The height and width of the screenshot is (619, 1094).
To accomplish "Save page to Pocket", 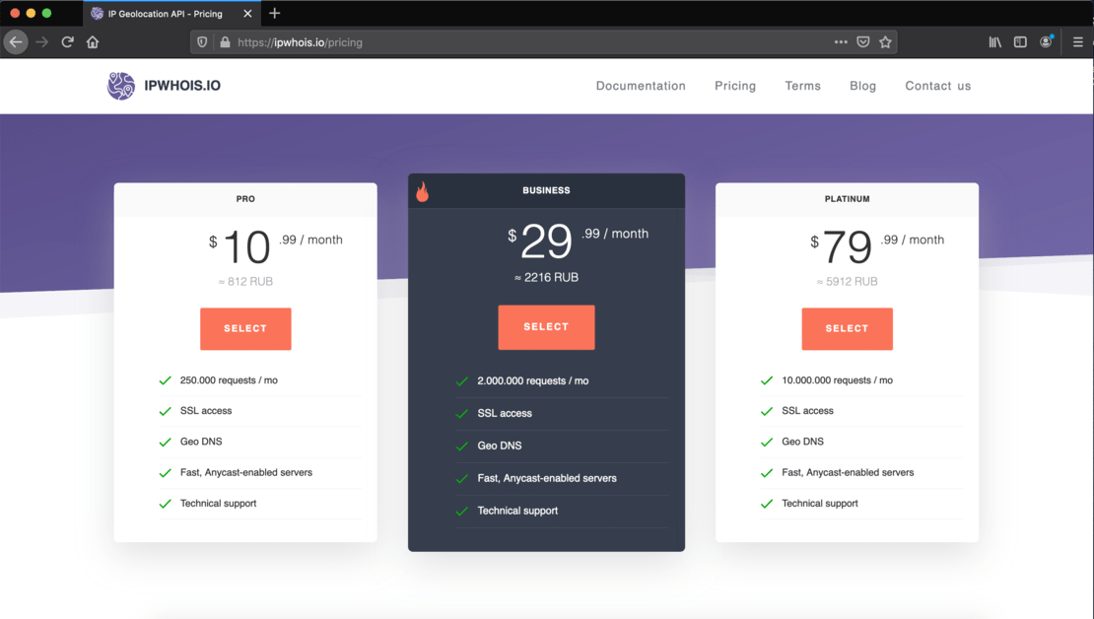I will (863, 41).
